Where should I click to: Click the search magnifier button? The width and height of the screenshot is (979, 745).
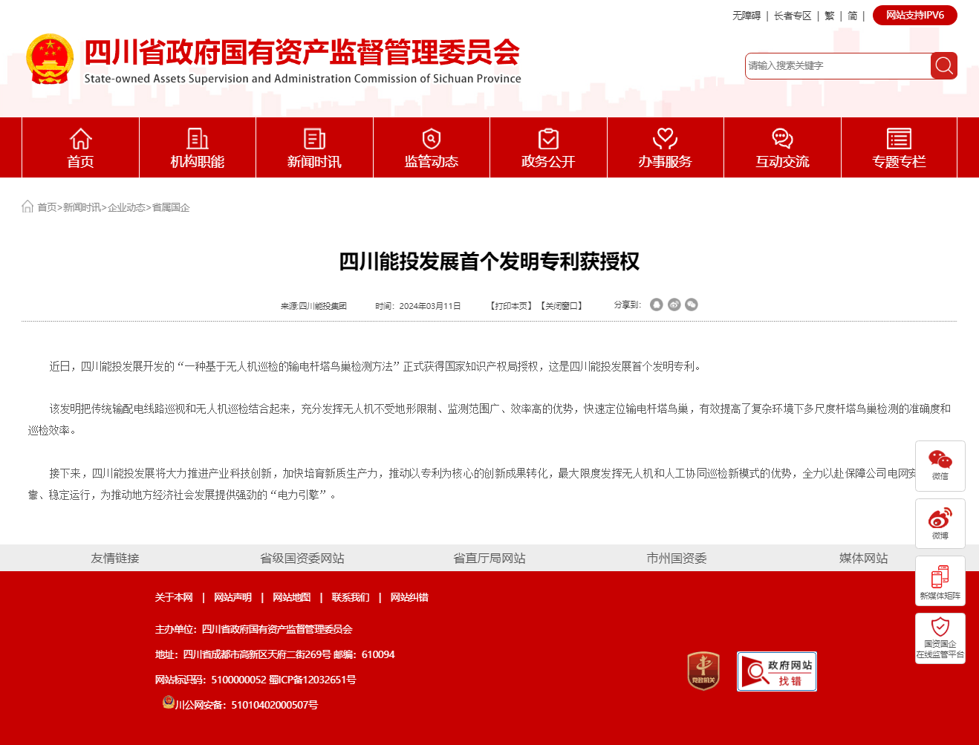943,65
